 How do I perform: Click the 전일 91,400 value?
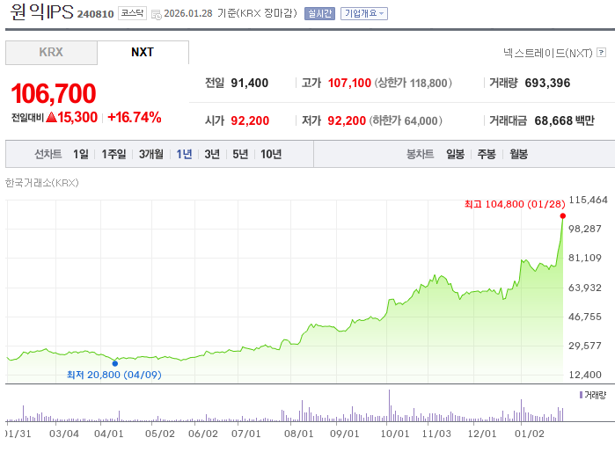(250, 84)
